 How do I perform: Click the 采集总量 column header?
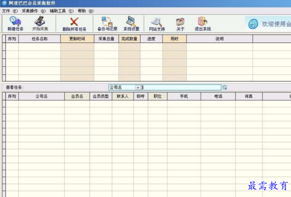point(106,39)
